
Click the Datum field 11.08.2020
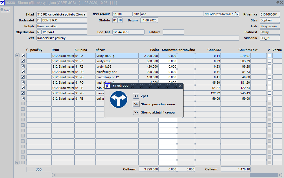tap(149, 20)
